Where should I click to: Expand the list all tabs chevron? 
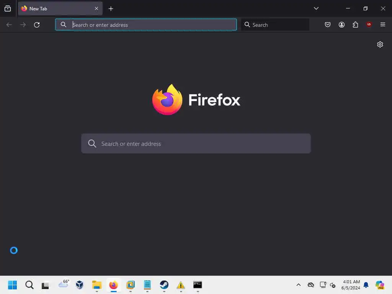coord(316,8)
